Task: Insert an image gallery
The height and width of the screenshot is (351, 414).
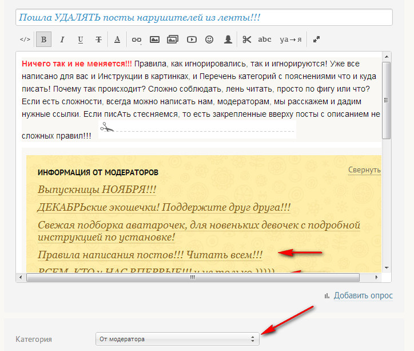Action: click(x=173, y=40)
